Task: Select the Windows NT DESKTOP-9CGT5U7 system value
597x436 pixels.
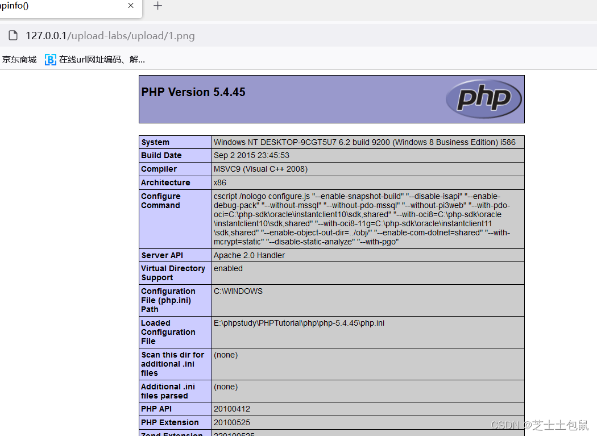Action: [x=364, y=142]
